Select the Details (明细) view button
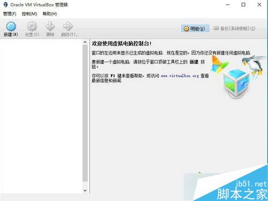The height and width of the screenshot is (201, 268). pos(195,28)
